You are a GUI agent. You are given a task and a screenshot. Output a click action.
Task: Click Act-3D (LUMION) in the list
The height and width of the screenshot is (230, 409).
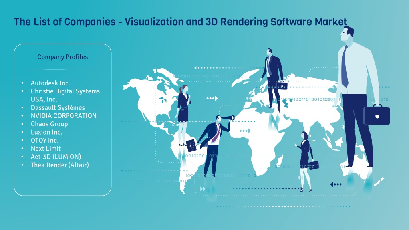(x=56, y=157)
